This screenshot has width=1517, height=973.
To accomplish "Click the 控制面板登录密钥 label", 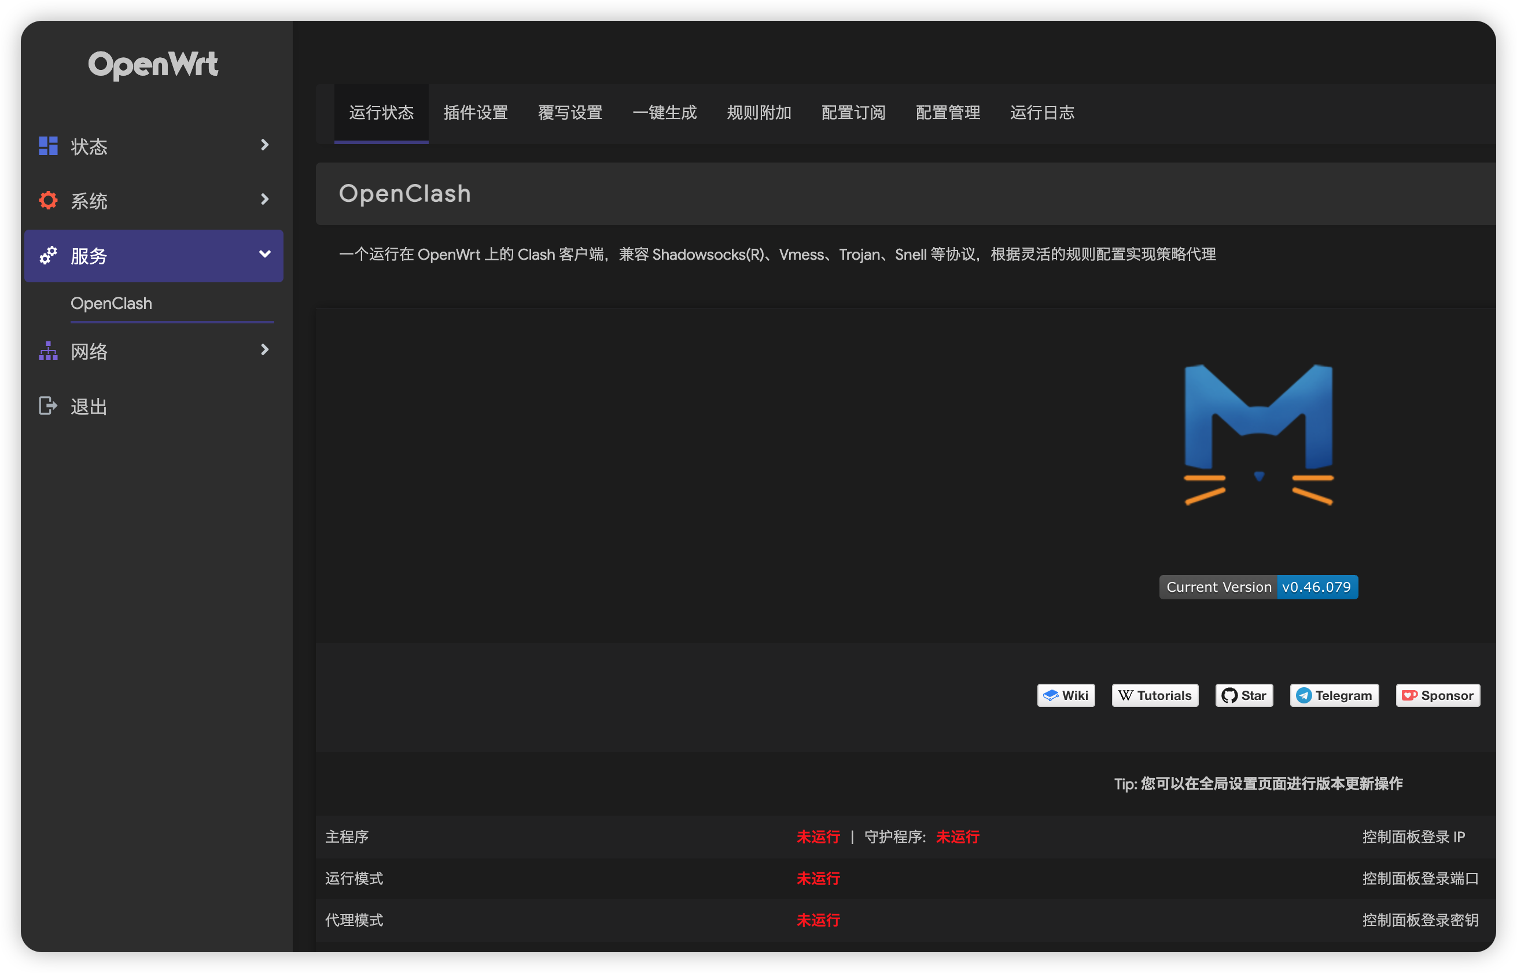I will 1420,920.
